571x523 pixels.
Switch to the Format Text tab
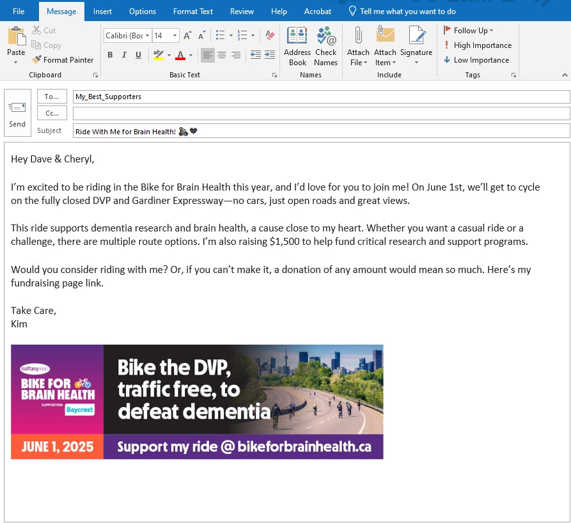[x=193, y=12]
